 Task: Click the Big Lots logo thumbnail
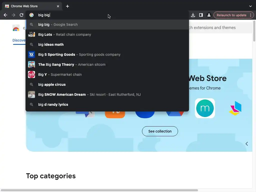point(31,34)
